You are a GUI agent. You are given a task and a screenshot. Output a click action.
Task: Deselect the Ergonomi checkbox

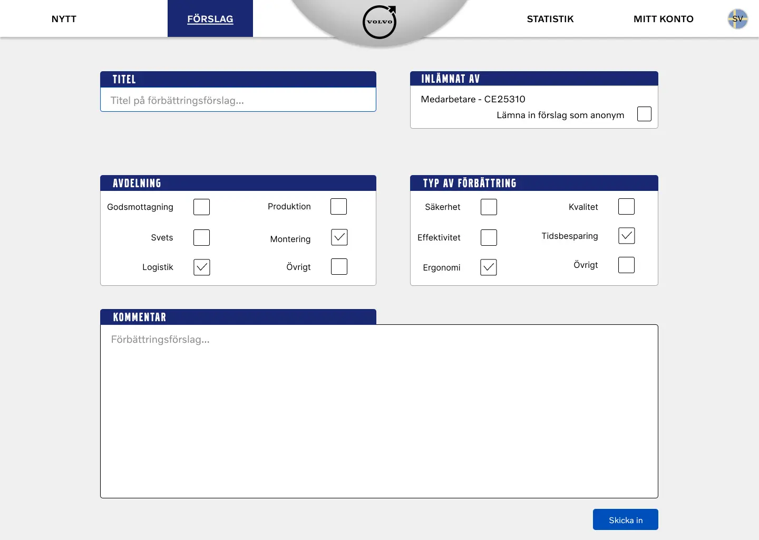[x=489, y=267]
